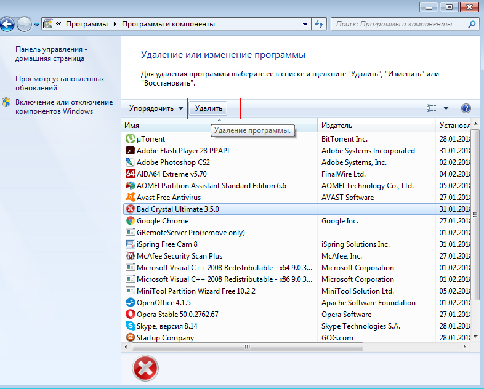
Task: Select the Google Chrome row name
Action: point(163,221)
